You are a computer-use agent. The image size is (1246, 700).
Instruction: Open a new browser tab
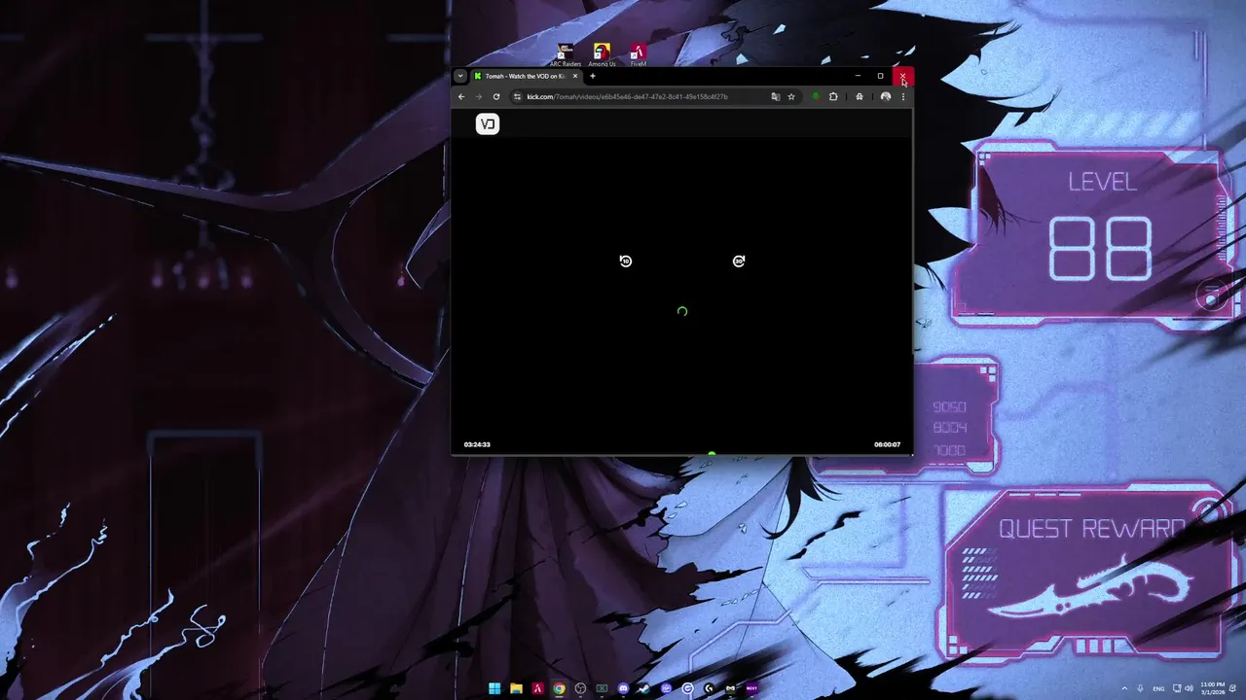[592, 76]
